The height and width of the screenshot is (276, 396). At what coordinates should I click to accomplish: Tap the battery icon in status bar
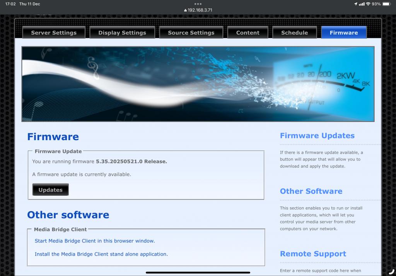pos(387,4)
